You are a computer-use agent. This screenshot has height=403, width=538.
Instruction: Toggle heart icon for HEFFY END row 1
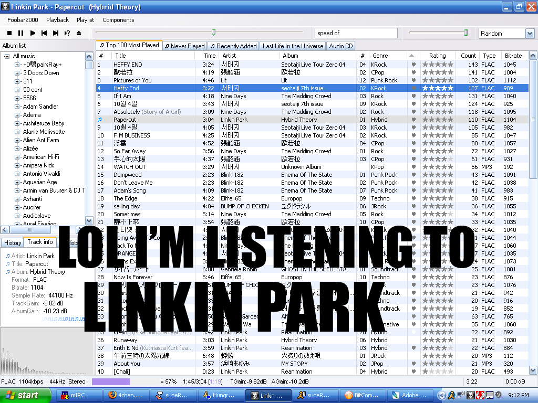pyautogui.click(x=413, y=65)
